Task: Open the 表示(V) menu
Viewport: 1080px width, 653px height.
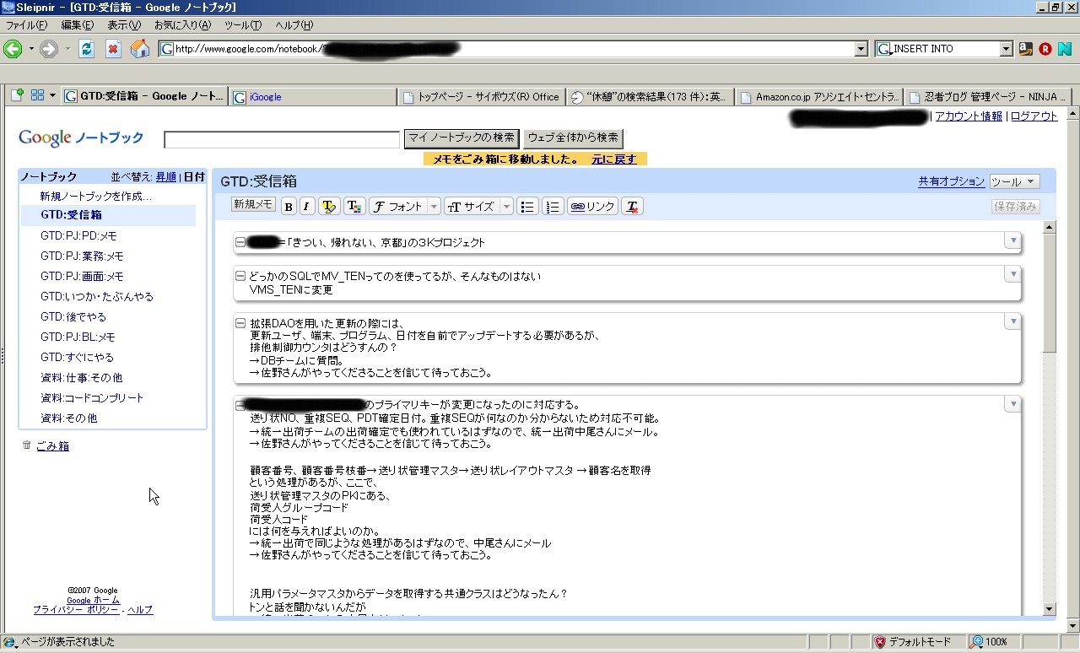Action: [x=124, y=25]
